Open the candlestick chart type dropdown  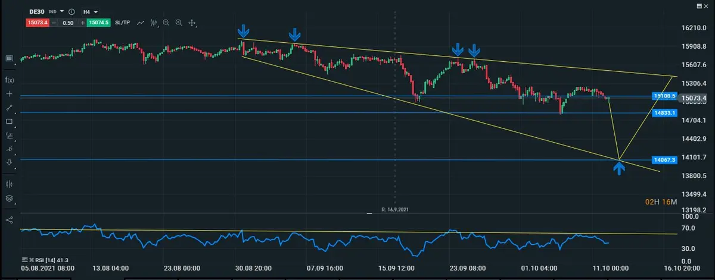pyautogui.click(x=154, y=23)
